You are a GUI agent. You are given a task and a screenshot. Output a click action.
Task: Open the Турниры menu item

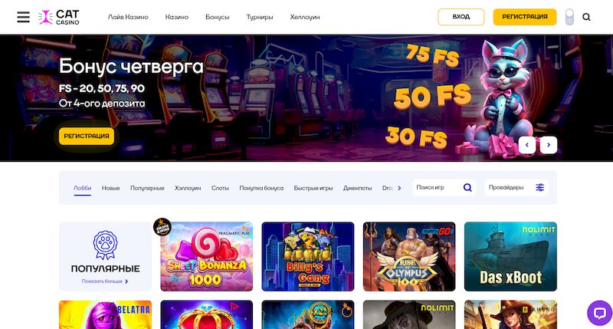[x=260, y=17]
